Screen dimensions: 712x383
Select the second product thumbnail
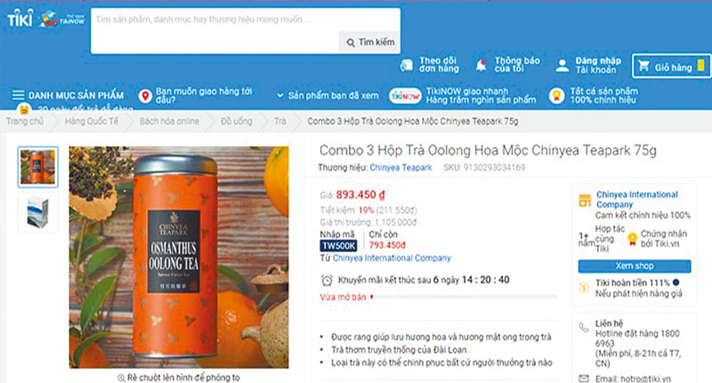click(37, 213)
